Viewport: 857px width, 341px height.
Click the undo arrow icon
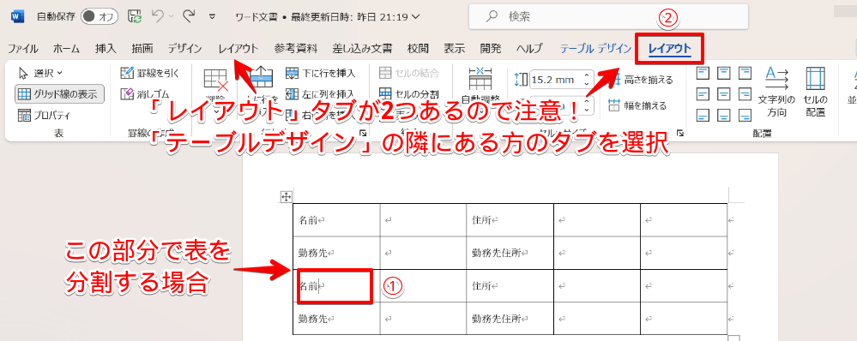(x=158, y=16)
